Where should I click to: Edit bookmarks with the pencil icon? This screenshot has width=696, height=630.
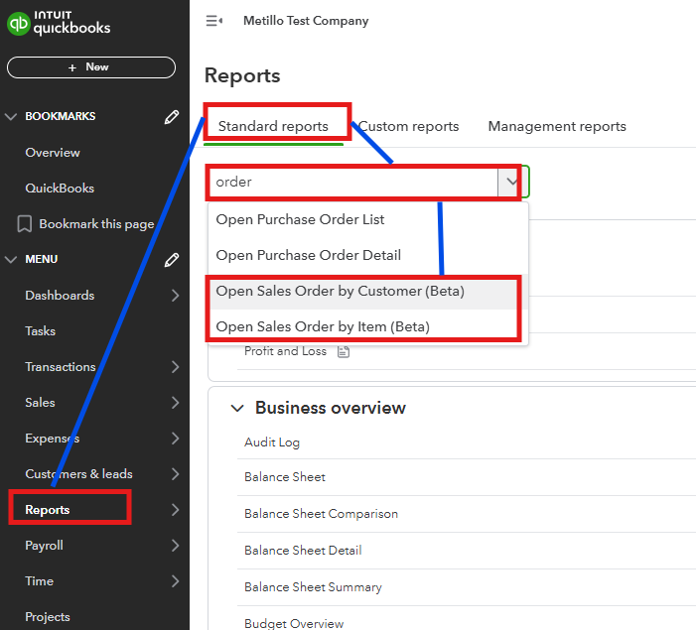[172, 117]
